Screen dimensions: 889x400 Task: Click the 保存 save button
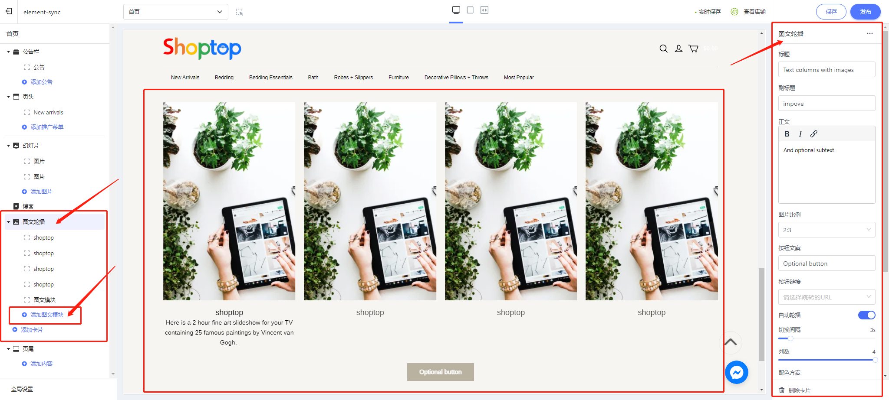pyautogui.click(x=831, y=12)
